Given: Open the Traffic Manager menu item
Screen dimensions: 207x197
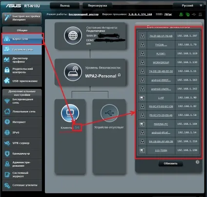Looking at the screenshot, I should 22,60.
